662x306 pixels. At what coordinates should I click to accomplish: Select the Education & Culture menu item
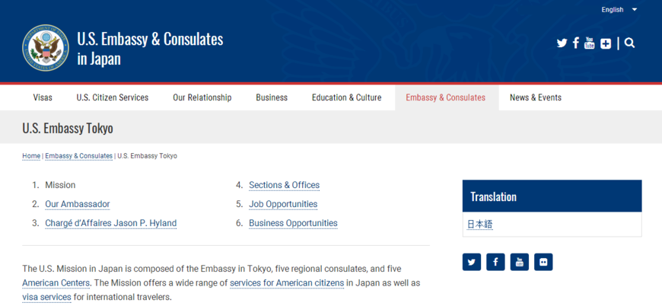pos(346,97)
